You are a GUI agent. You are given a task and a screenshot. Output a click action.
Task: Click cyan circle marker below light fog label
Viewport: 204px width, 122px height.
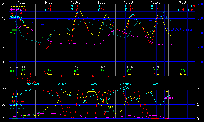[124, 90]
